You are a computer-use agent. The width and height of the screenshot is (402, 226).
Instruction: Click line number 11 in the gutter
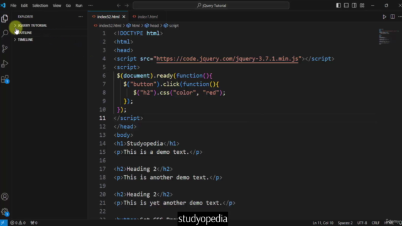102,118
